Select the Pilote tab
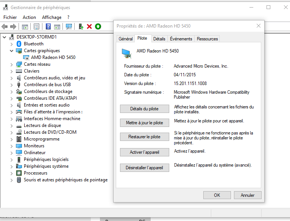 click(142, 38)
